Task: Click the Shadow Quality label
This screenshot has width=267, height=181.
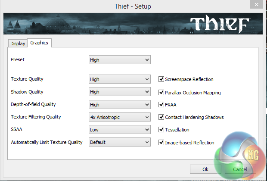Action: coord(27,92)
